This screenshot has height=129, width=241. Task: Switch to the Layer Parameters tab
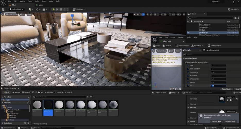tap(211, 50)
